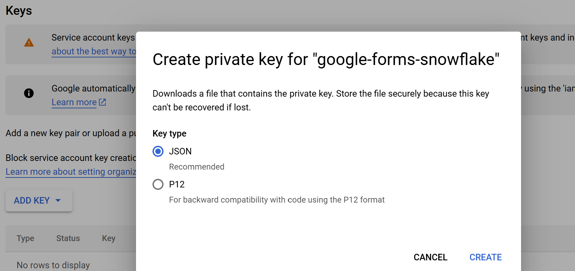Click the Keys page heading
This screenshot has height=271, width=575.
(19, 11)
